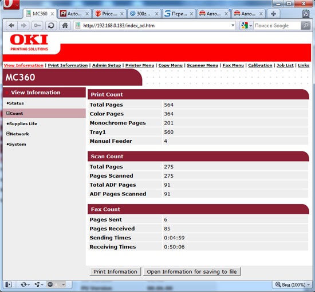
Task: Switch to the Price... tab
Action: (109, 14)
